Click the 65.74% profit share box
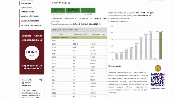This screenshot has height=98, width=174. [73, 10]
